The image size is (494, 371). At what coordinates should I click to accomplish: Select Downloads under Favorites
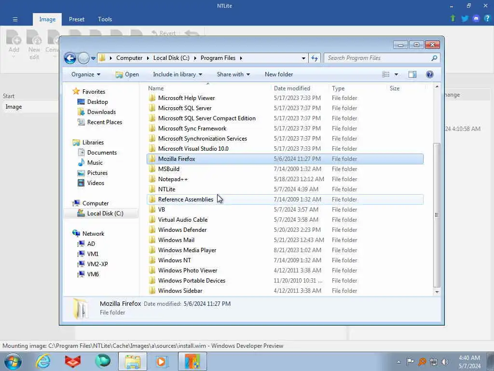[101, 112]
